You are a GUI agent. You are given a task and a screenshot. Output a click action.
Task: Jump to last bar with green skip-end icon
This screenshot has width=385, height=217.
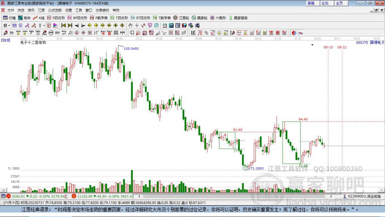tap(70, 25)
